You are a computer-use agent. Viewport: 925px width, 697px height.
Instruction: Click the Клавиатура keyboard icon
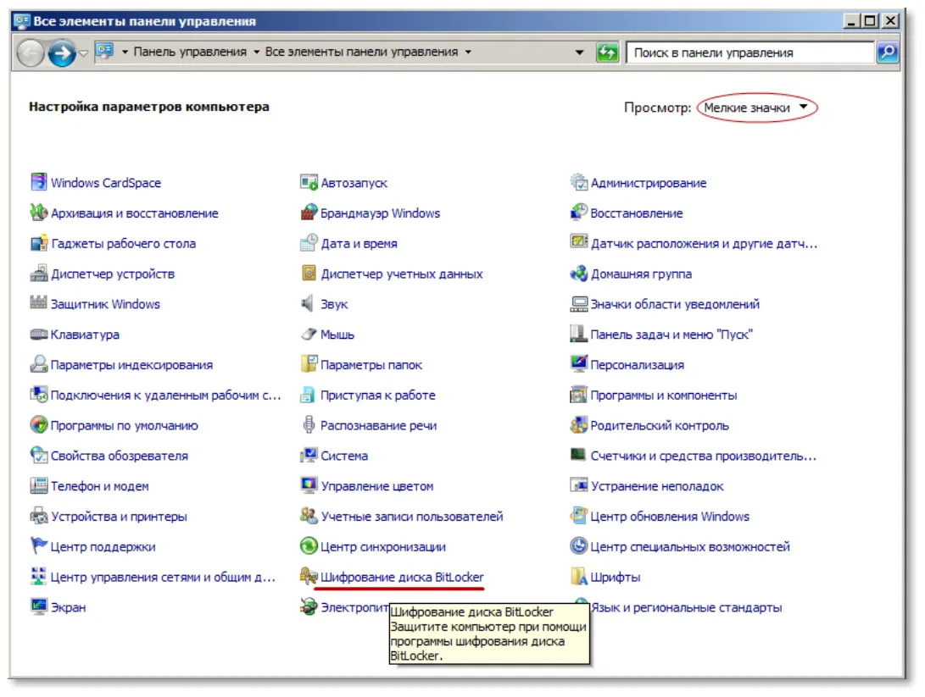coord(39,334)
